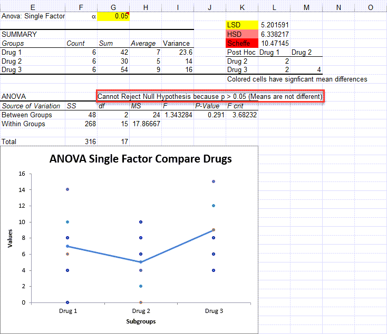Click Drug 3 data point at value 12
The image size is (387, 334).
(x=214, y=206)
